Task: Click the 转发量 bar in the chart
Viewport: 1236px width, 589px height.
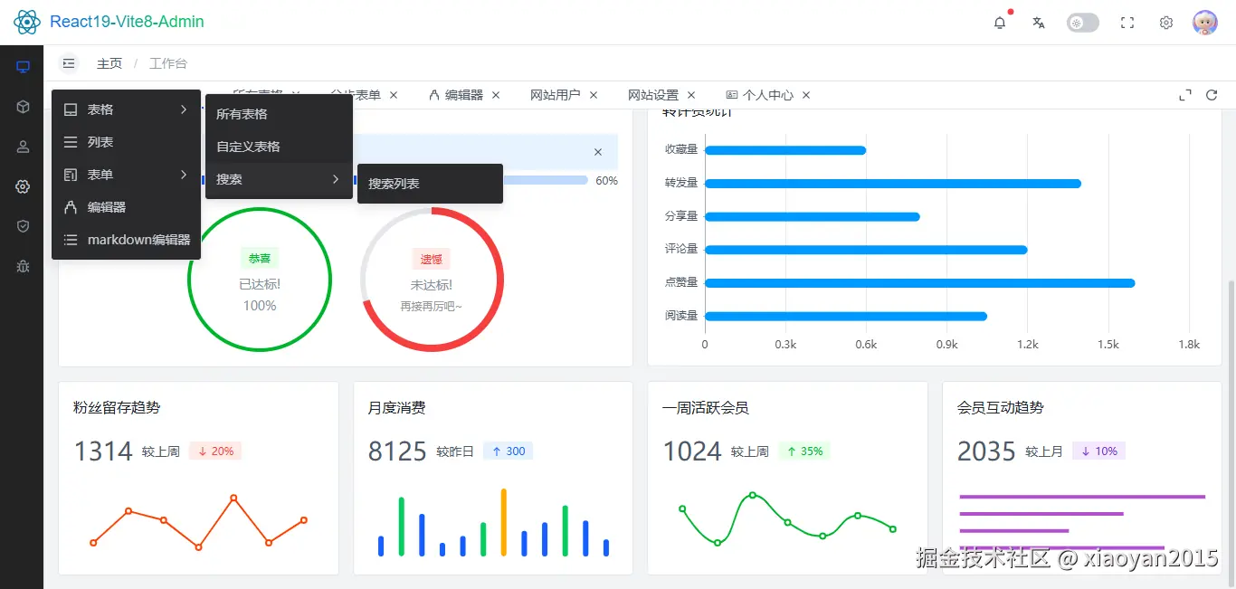Action: pos(893,184)
